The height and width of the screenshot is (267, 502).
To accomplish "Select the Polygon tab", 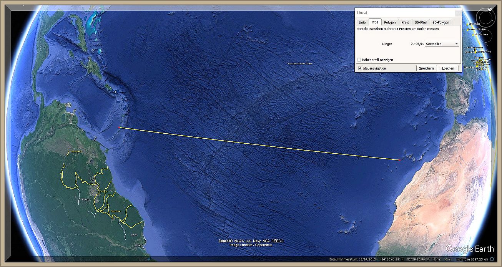I will tap(389, 22).
